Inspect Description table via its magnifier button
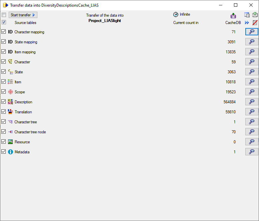The height and width of the screenshot is (221, 259). (x=252, y=102)
